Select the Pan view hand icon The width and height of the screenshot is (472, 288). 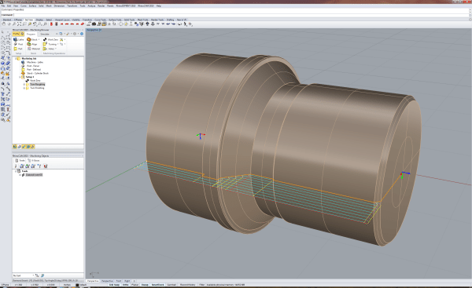pyautogui.click(x=4, y=24)
